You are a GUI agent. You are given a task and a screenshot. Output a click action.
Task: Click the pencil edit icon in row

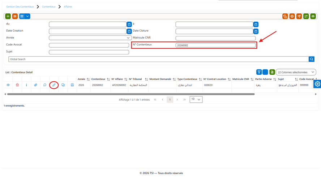[54, 85]
